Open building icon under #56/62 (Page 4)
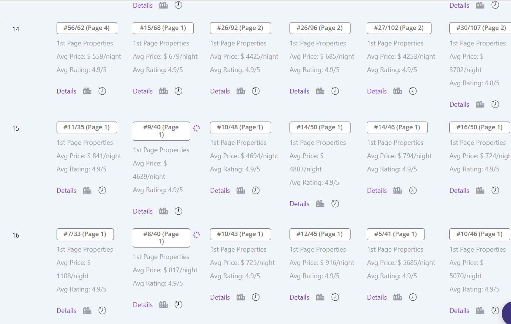Viewport: 511px width, 324px height. (87, 91)
